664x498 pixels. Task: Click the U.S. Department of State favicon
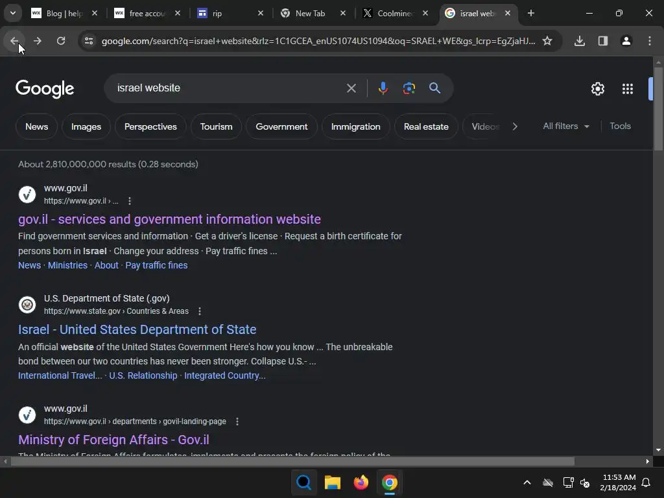pyautogui.click(x=27, y=305)
